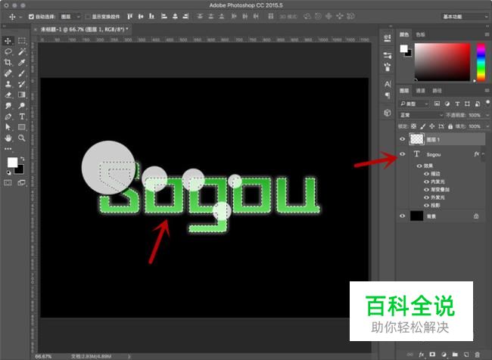Toggle 外发光 outer glow effect visibility
Screen dimensions: 492x360
point(426,197)
